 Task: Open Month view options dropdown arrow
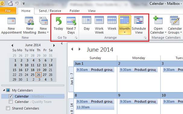pyautogui.click(x=125, y=32)
